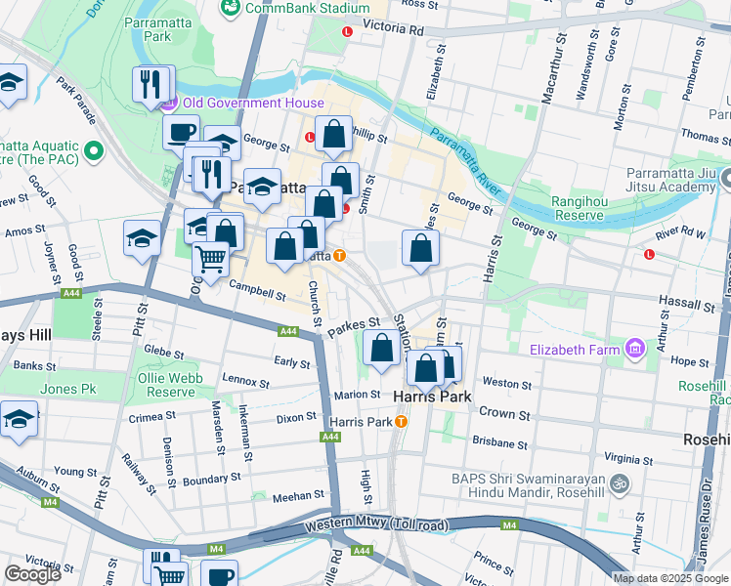Select the light rail L icon on Victoria Rd
731x586 pixels.
coord(347,32)
